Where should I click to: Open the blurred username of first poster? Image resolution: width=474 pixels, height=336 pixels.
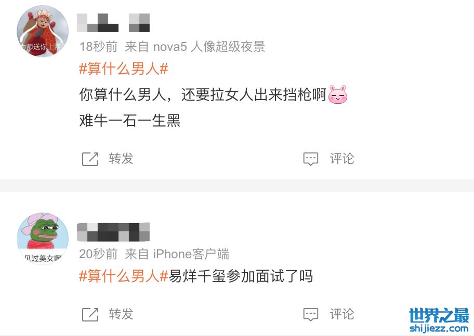point(113,23)
